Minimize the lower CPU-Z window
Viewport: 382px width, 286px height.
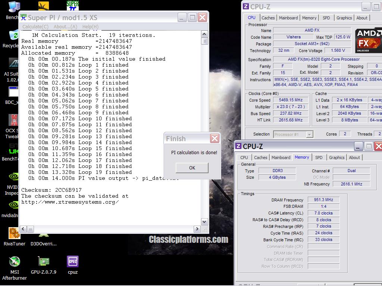(358, 146)
